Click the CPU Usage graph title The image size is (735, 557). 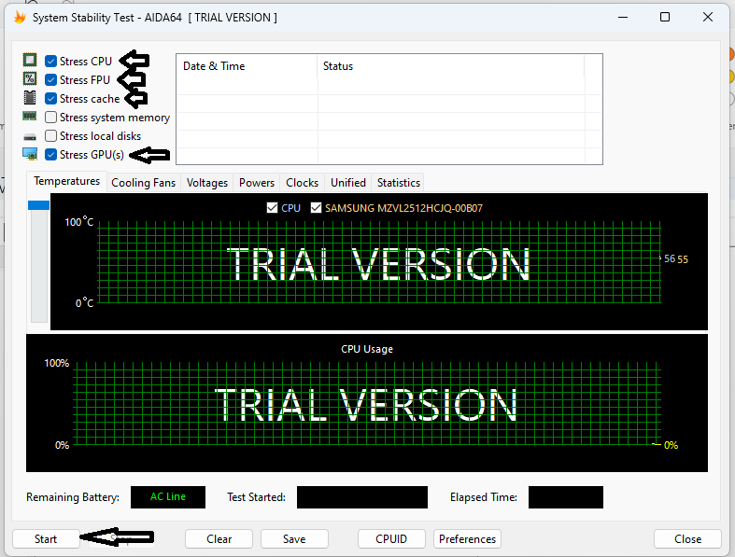pos(367,349)
